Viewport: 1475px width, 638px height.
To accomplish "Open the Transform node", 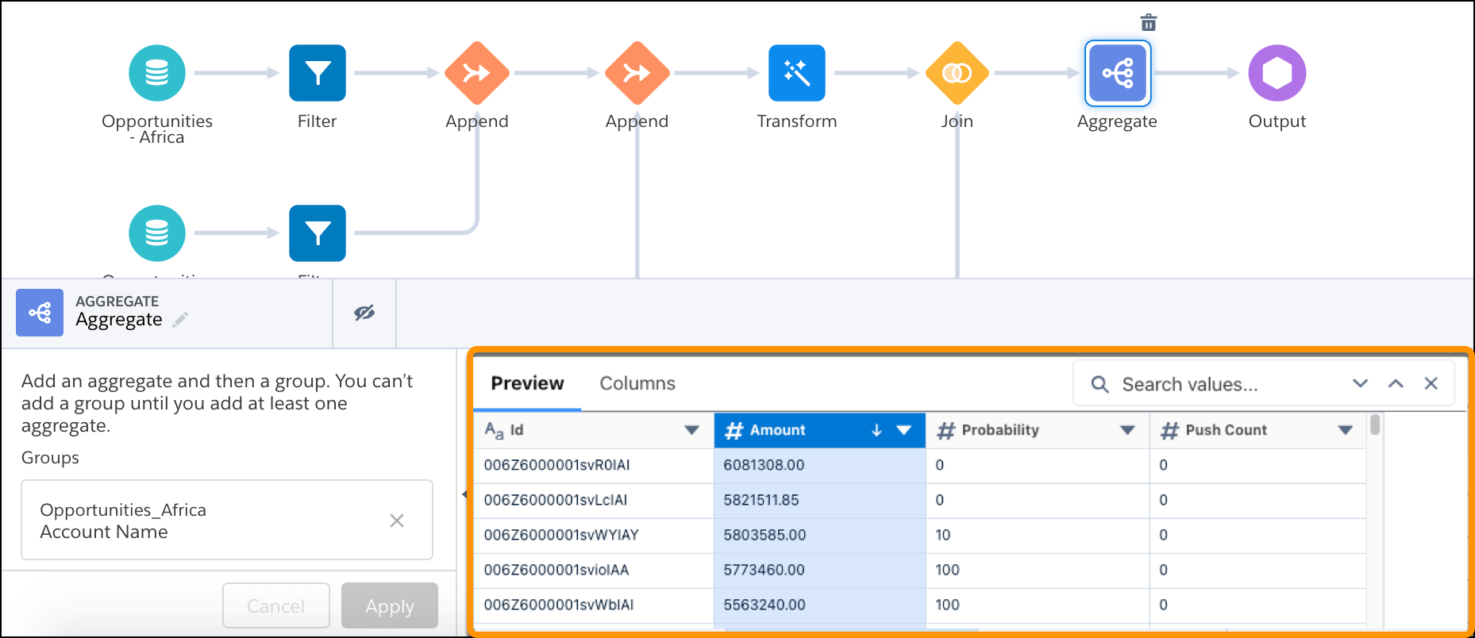I will 796,73.
